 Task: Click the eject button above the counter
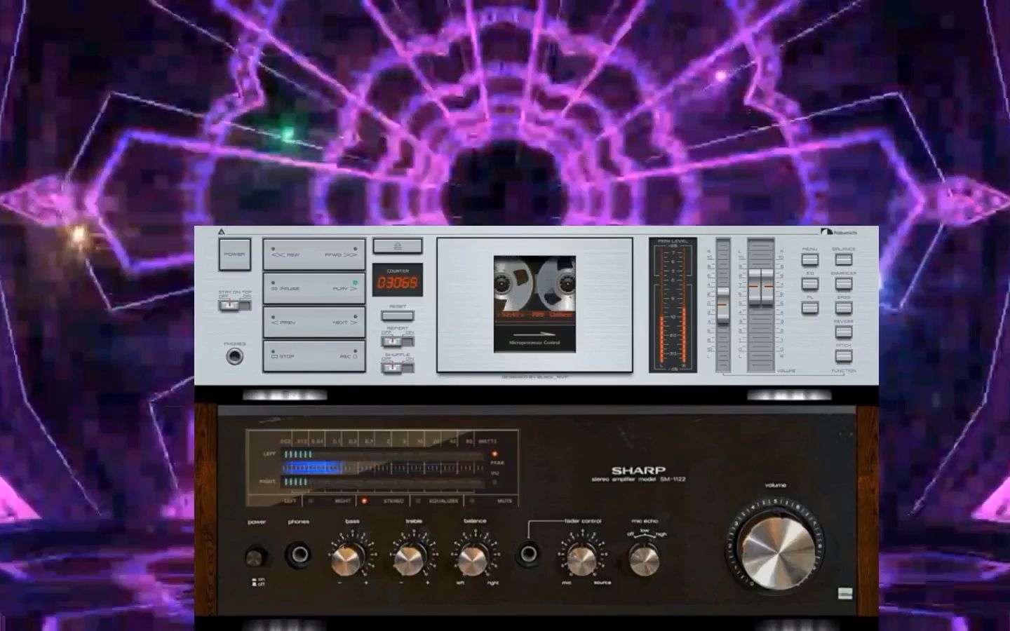[398, 246]
